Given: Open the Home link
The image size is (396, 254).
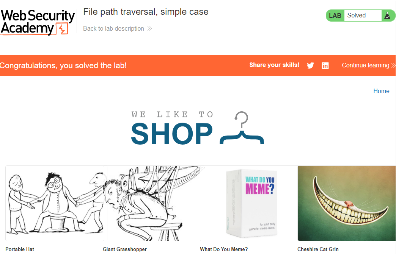Looking at the screenshot, I should click(381, 91).
